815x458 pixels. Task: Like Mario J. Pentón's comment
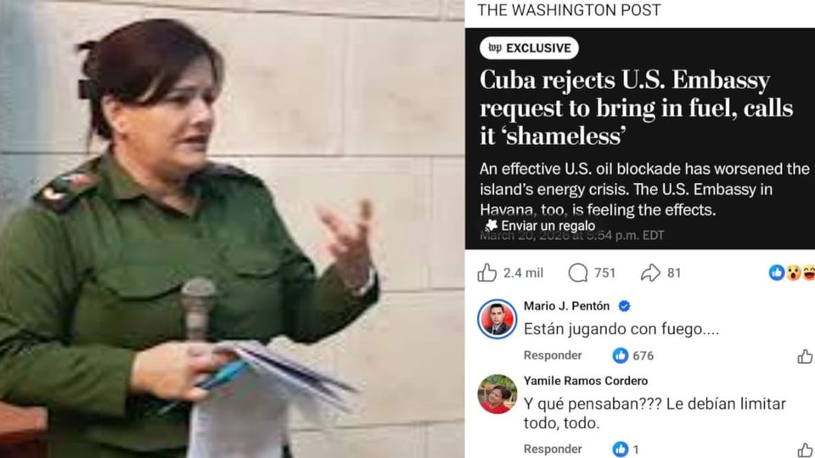[x=805, y=356]
